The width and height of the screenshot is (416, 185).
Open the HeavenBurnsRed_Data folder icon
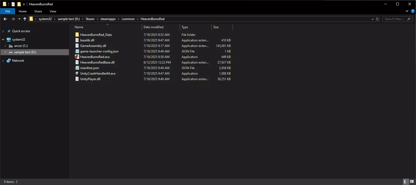[77, 35]
